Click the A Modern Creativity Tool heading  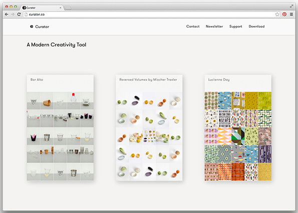point(57,45)
